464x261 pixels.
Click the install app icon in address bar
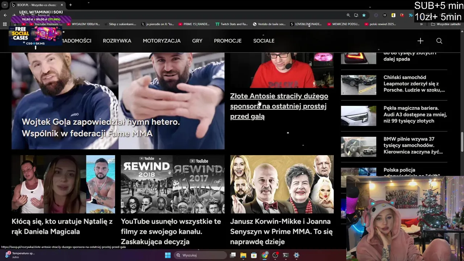pos(356,15)
